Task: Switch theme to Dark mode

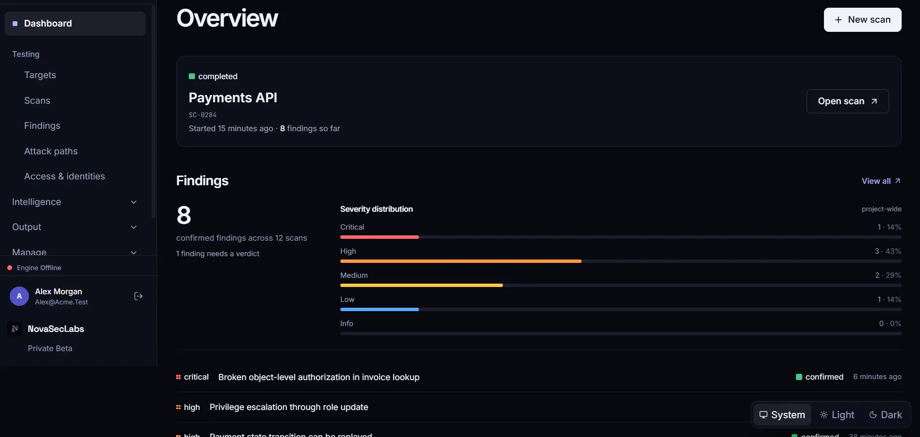Action: coord(886,415)
